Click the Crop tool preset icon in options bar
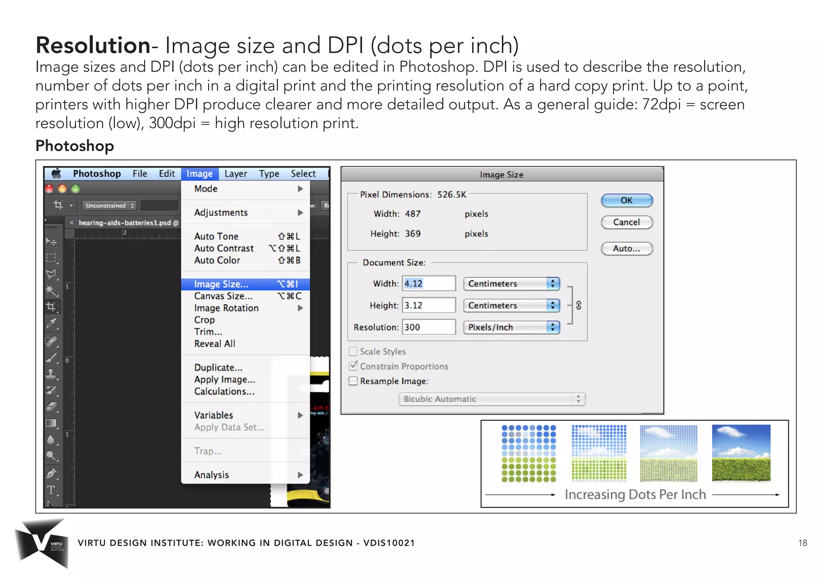 pos(58,205)
